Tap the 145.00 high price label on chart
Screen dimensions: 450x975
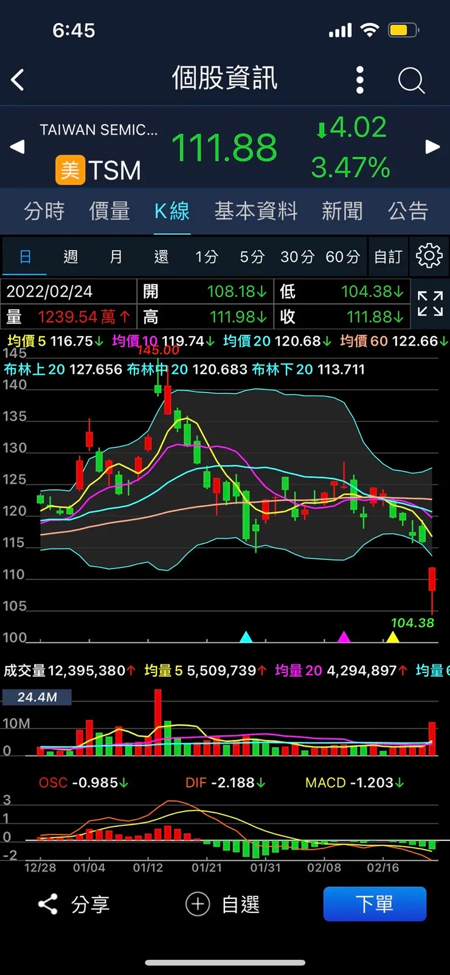point(158,350)
